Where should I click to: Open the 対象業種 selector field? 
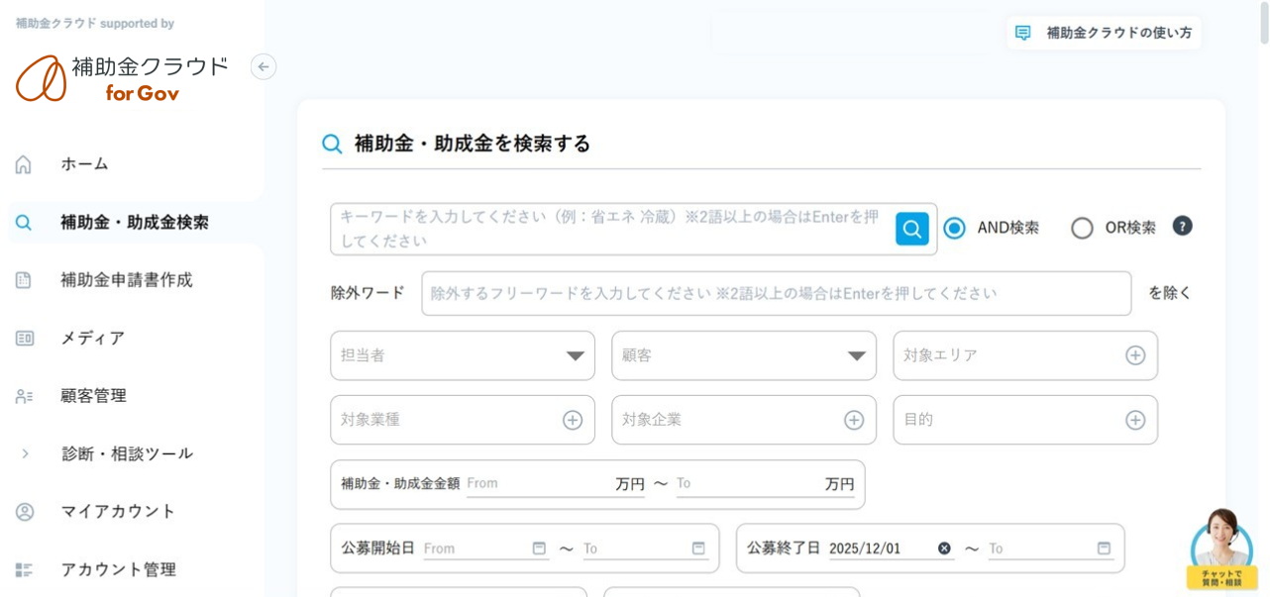463,420
